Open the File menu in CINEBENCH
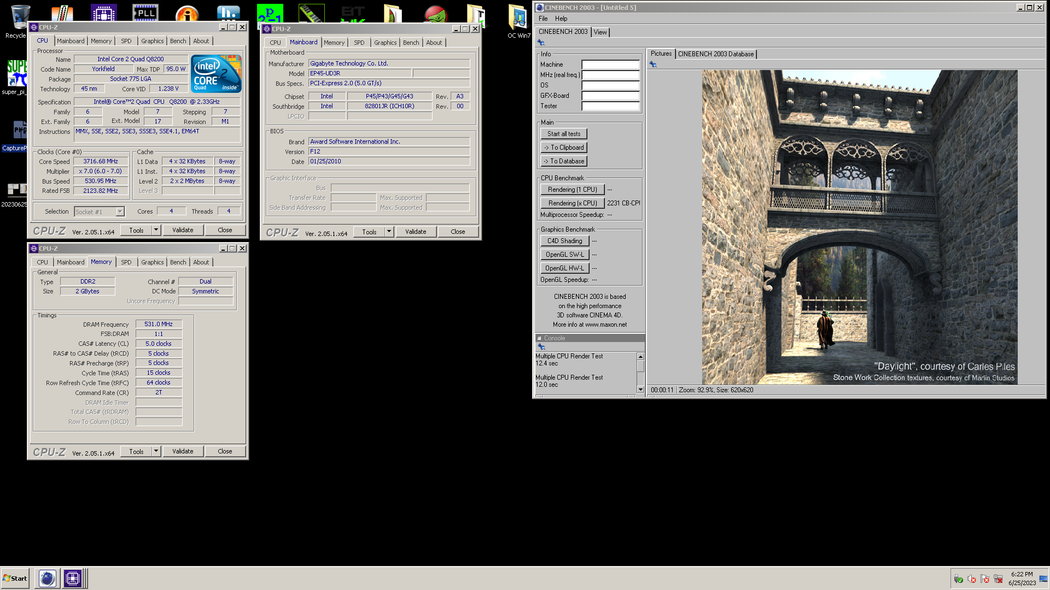Viewport: 1050px width, 590px height. click(543, 19)
